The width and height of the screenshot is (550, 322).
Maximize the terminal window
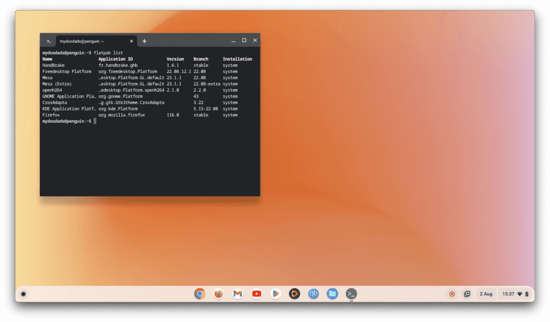pos(244,40)
